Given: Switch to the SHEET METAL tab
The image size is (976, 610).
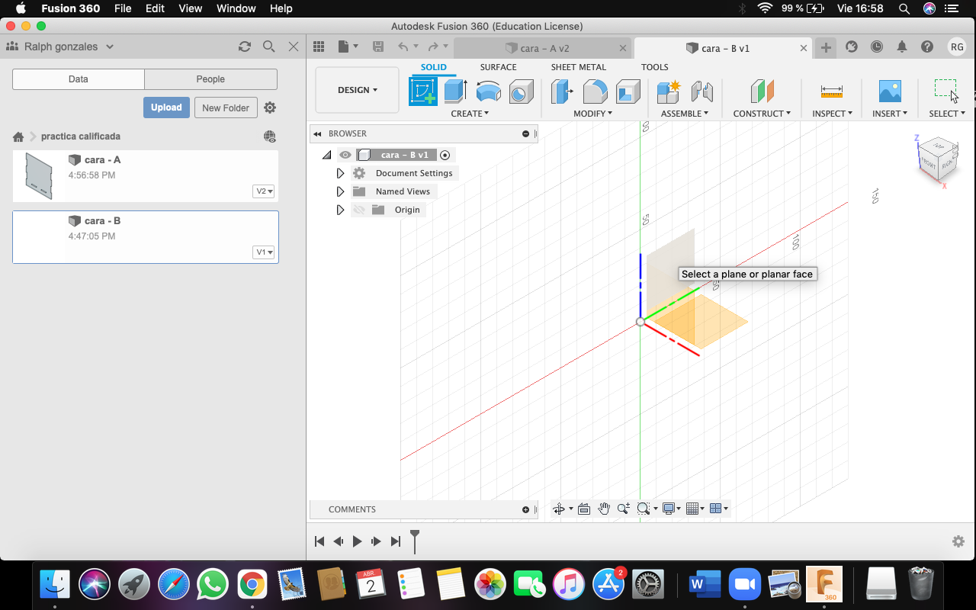Looking at the screenshot, I should [579, 67].
